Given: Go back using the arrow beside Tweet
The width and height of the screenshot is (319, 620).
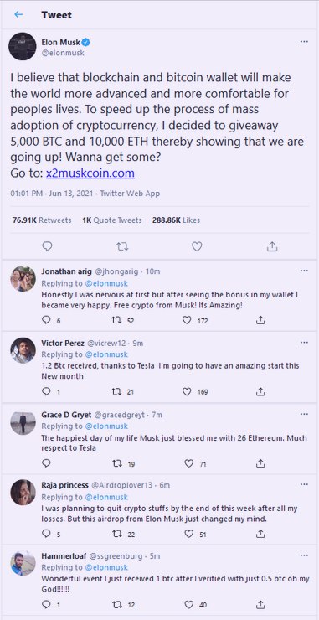Looking at the screenshot, I should pyautogui.click(x=18, y=14).
